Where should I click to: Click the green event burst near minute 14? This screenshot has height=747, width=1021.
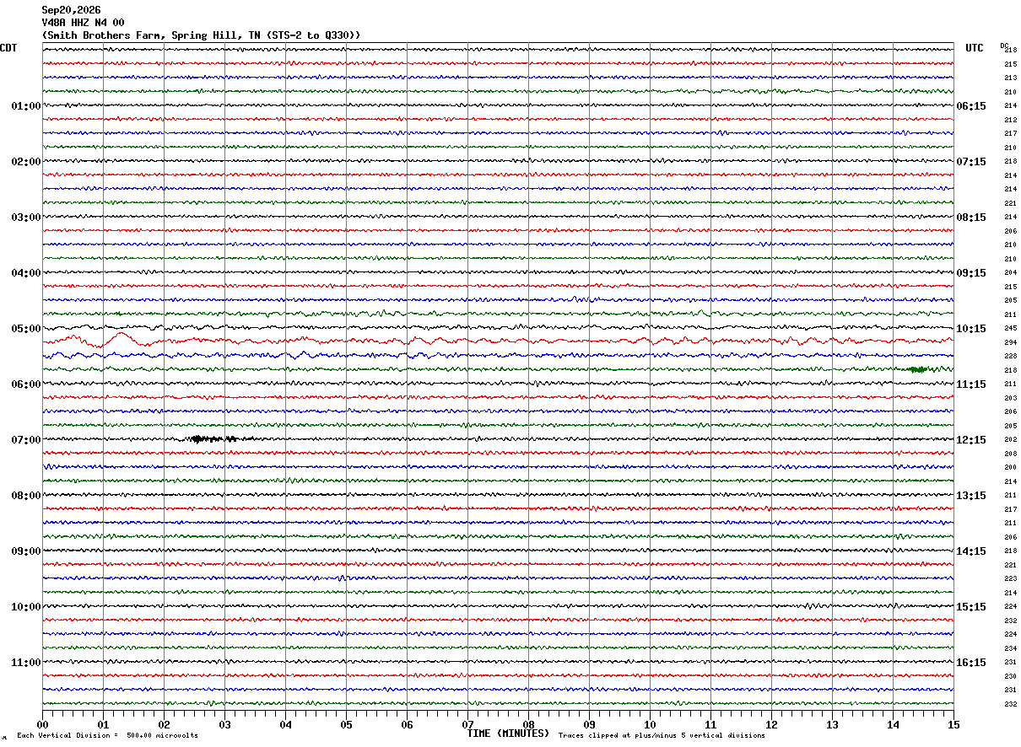[x=917, y=369]
